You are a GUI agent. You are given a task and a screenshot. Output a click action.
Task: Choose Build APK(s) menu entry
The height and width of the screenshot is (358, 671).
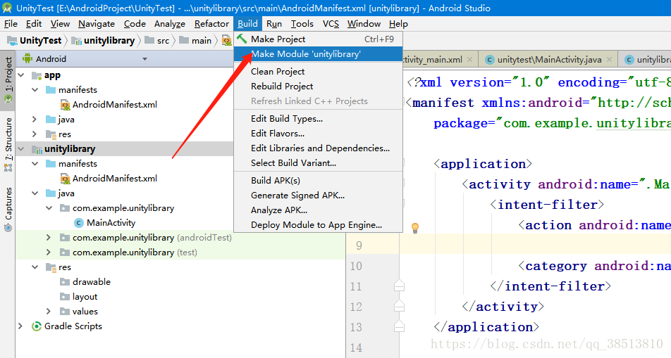coord(318,181)
